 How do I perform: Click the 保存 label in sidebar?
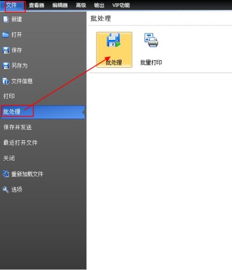coord(17,50)
